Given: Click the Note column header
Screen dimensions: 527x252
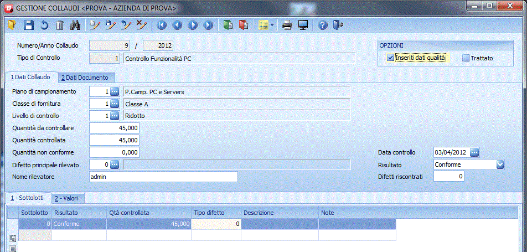Looking at the screenshot, I should tap(357, 213).
